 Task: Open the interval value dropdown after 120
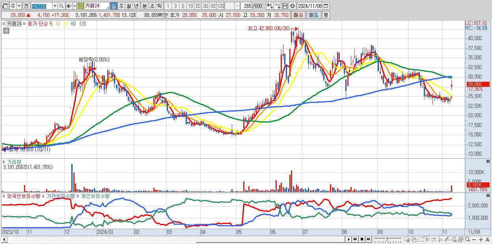[237, 6]
